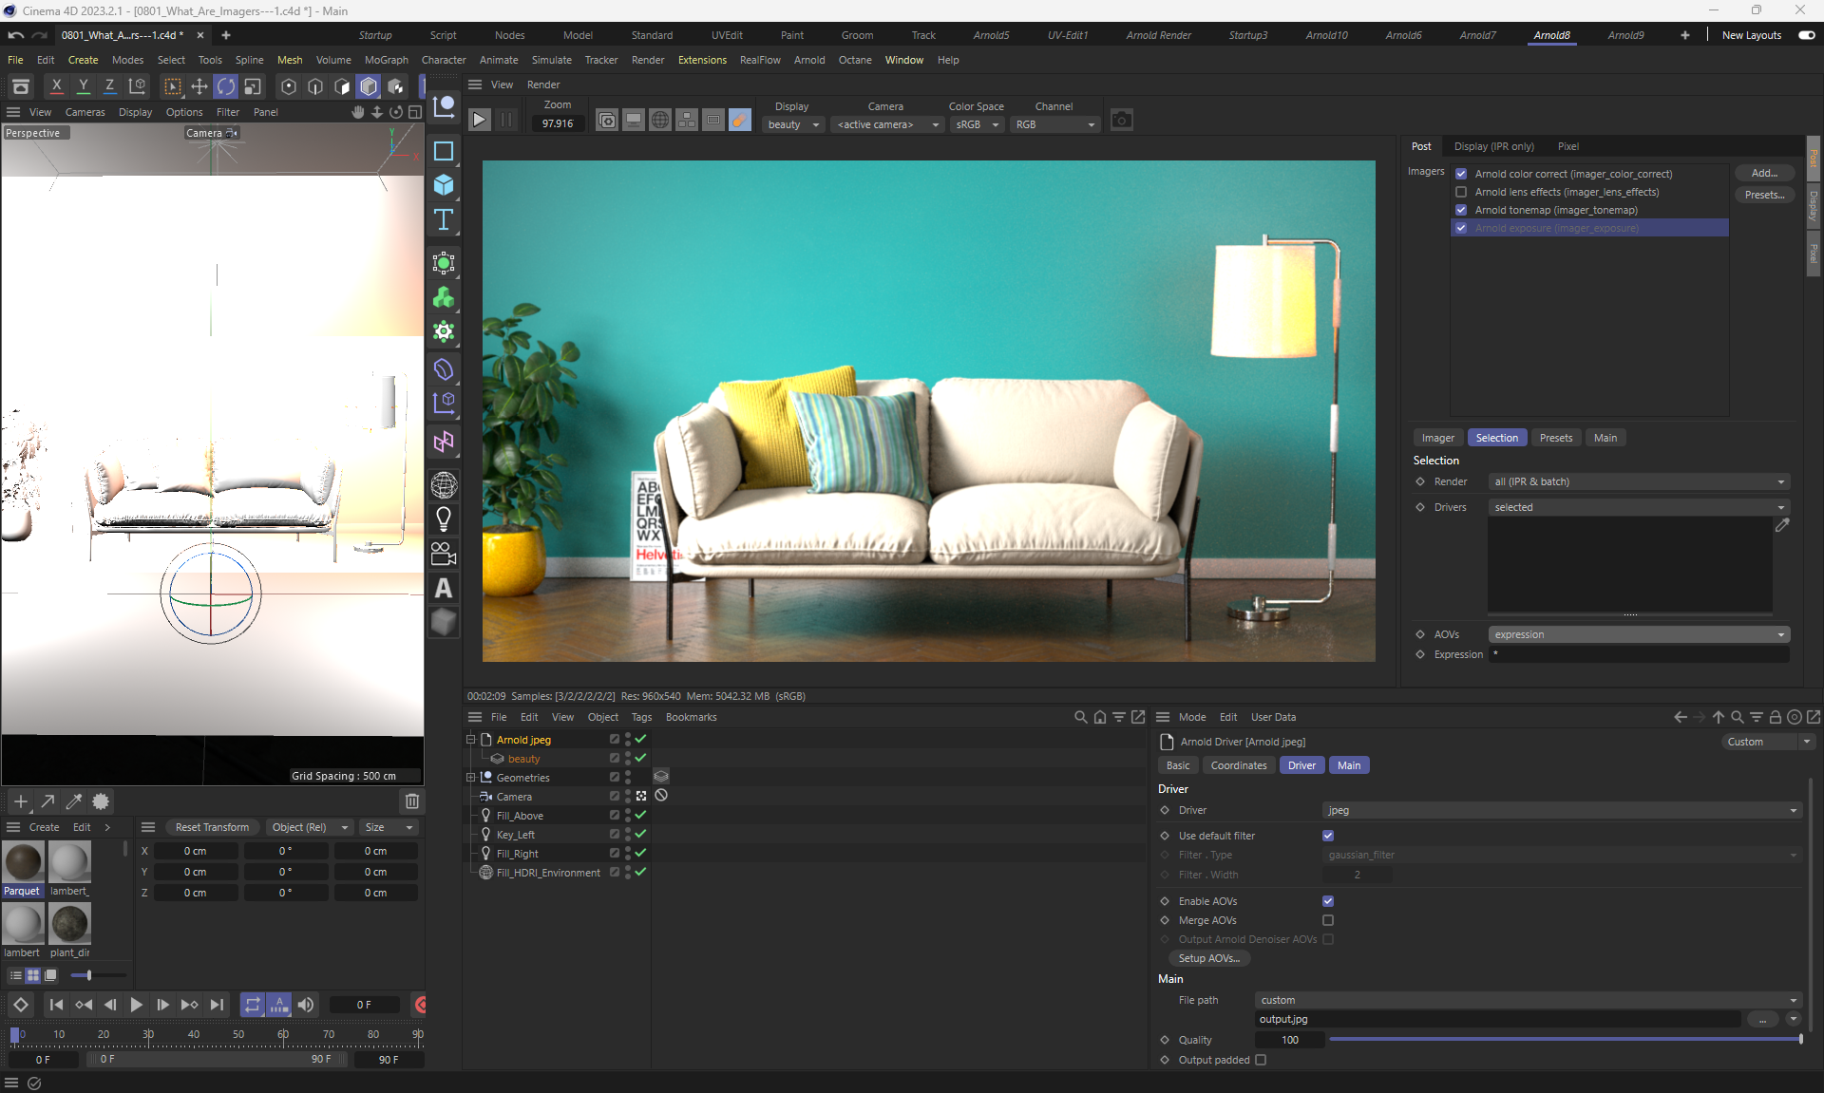Click the Setup AOVs button
The width and height of the screenshot is (1824, 1093).
[1208, 958]
